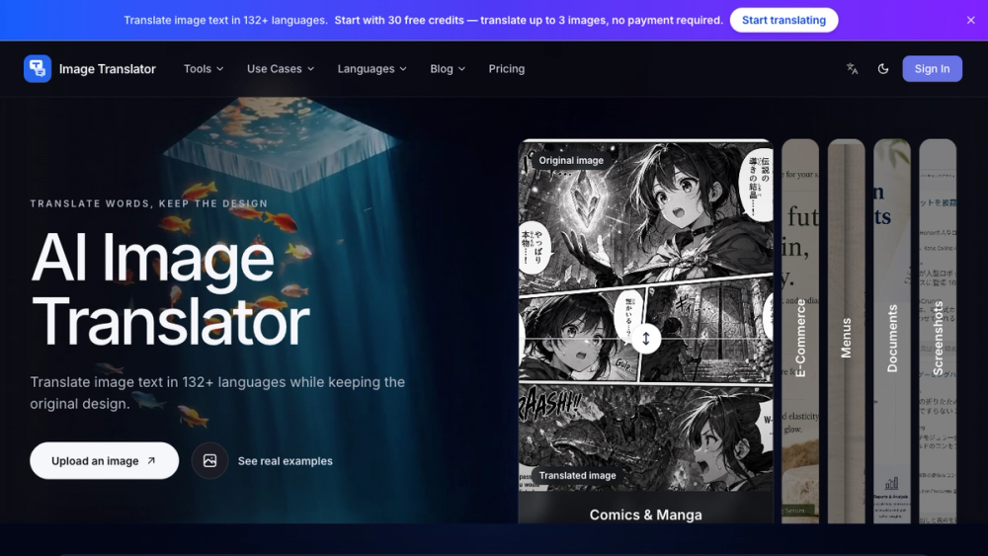Viewport: 988px width, 556px height.
Task: Click the Image Translator logo icon
Action: 38,68
